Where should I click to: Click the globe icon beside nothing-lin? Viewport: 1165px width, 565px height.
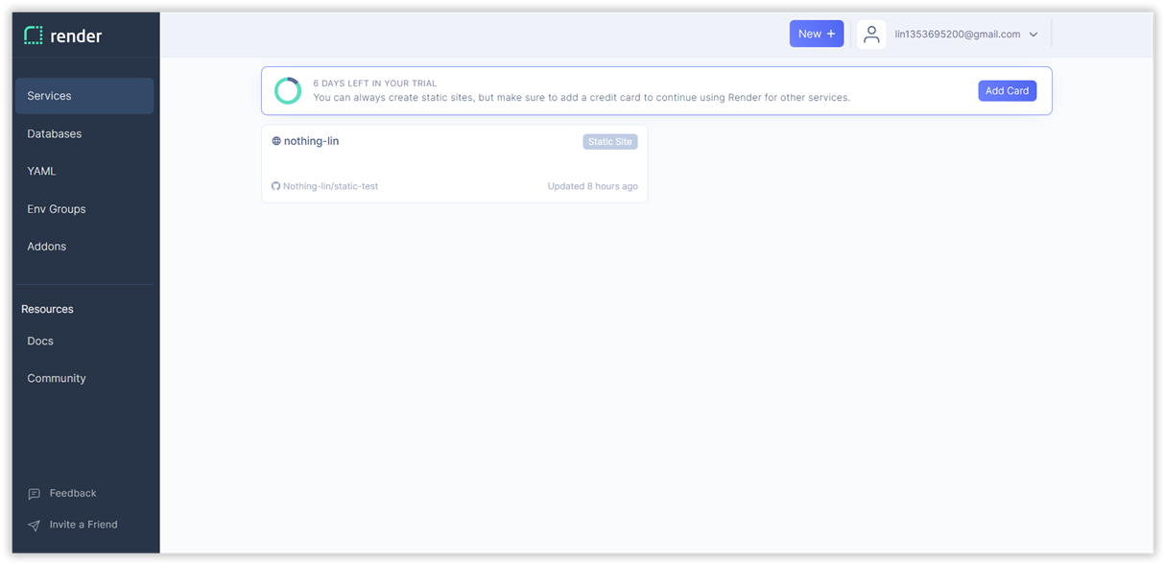pyautogui.click(x=276, y=141)
